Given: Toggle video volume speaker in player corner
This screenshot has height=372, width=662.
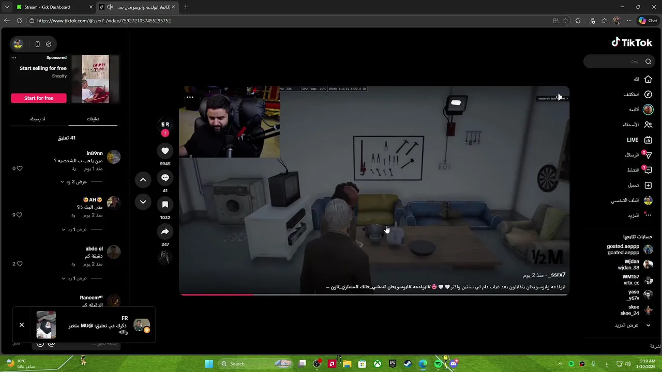Looking at the screenshot, I should (560, 98).
